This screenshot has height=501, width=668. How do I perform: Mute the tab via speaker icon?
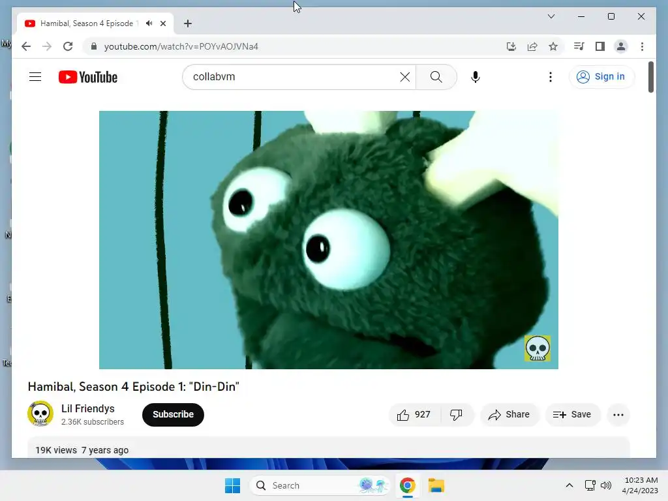pyautogui.click(x=149, y=23)
